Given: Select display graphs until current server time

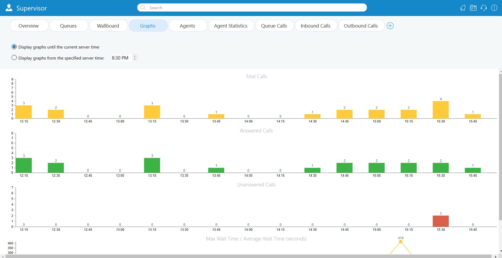Looking at the screenshot, I should (x=14, y=47).
